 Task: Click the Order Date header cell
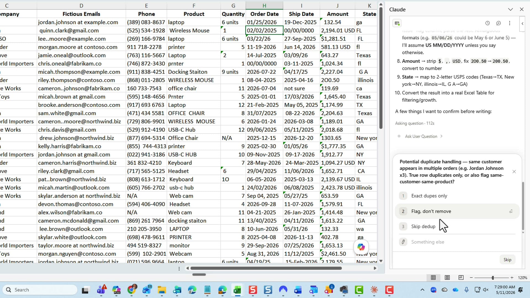(264, 14)
